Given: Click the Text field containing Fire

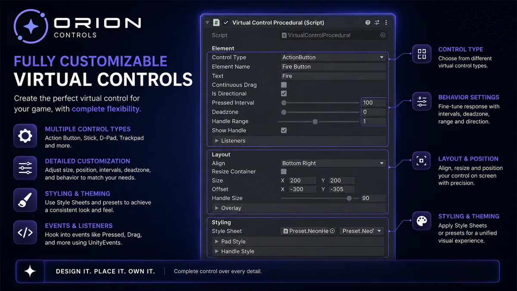Looking at the screenshot, I should pos(333,76).
